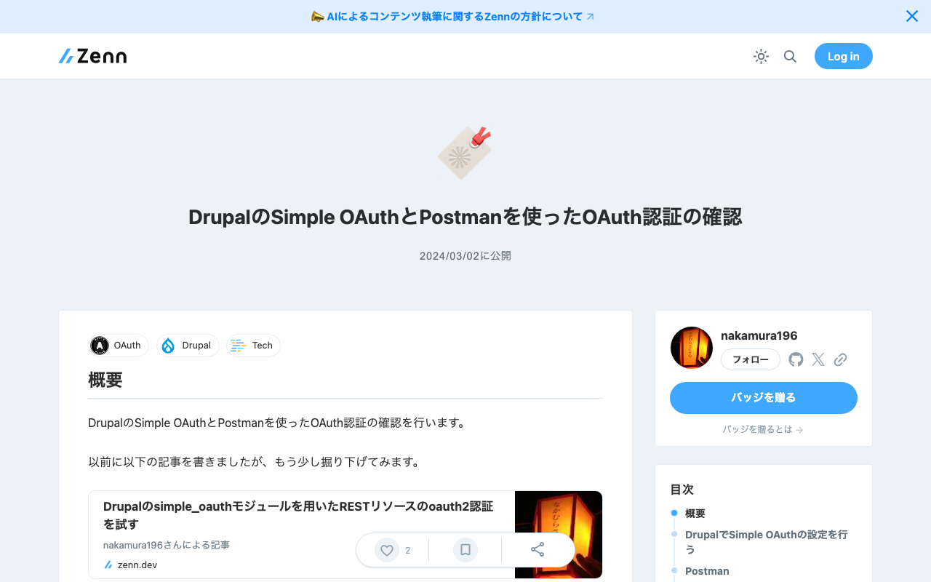Open the バッジを贈るとは link

click(763, 429)
